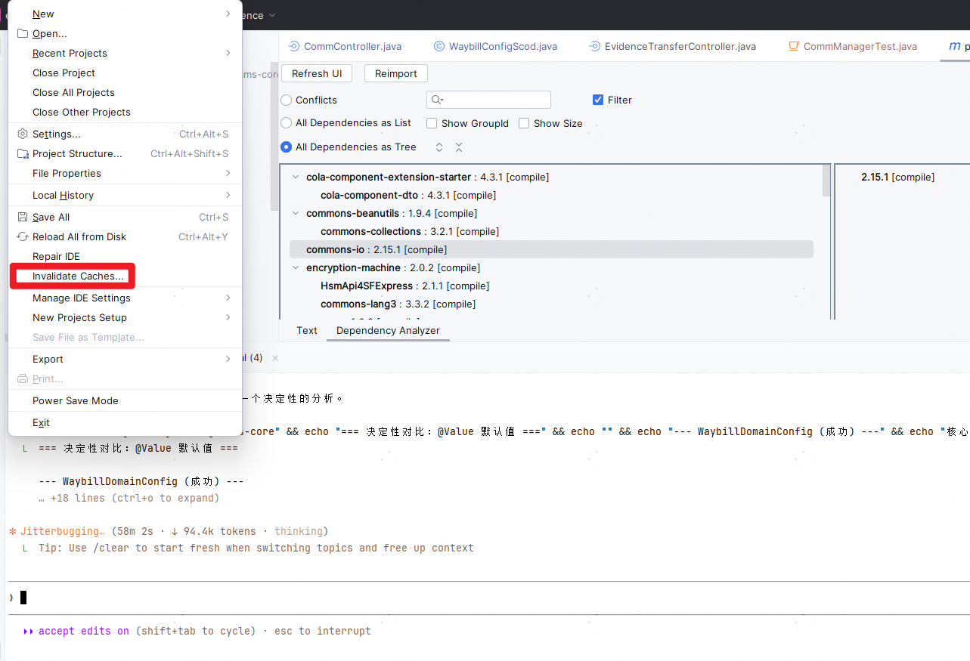This screenshot has width=970, height=661.
Task: Click the Maven m icon on last tab
Action: point(955,46)
